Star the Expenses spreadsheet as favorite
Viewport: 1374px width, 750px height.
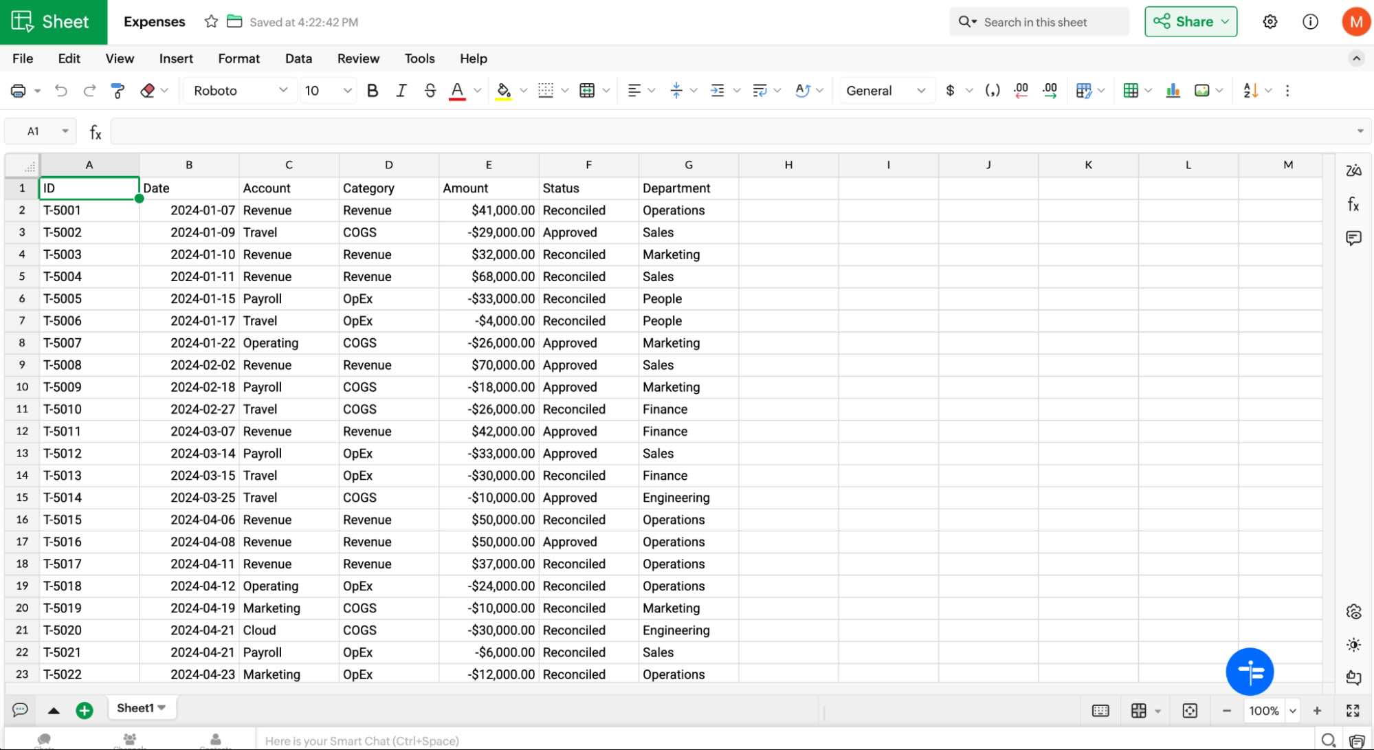tap(211, 21)
